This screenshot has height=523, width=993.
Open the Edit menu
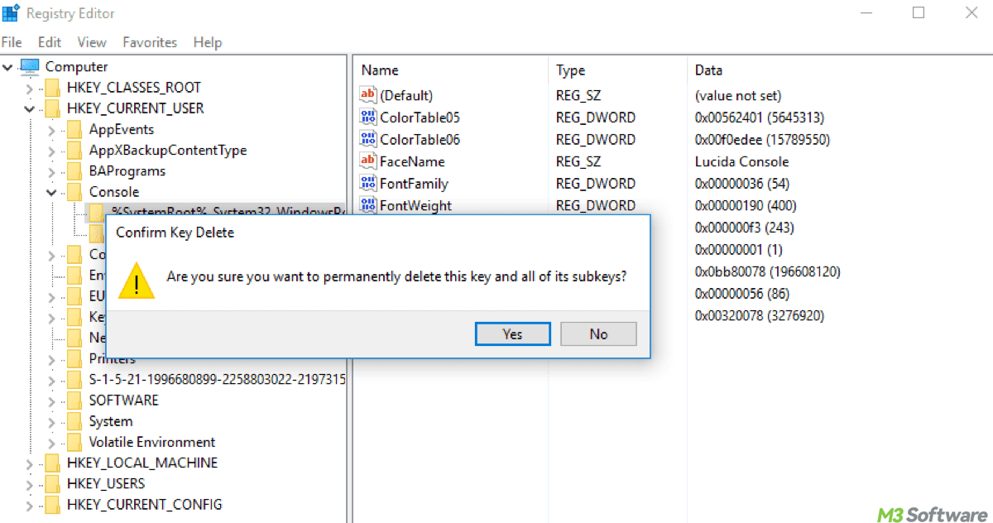[50, 42]
